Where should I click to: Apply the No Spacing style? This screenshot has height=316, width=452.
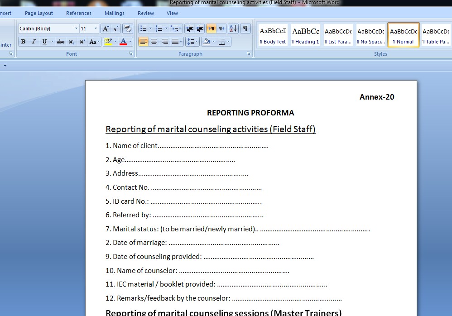(x=370, y=35)
